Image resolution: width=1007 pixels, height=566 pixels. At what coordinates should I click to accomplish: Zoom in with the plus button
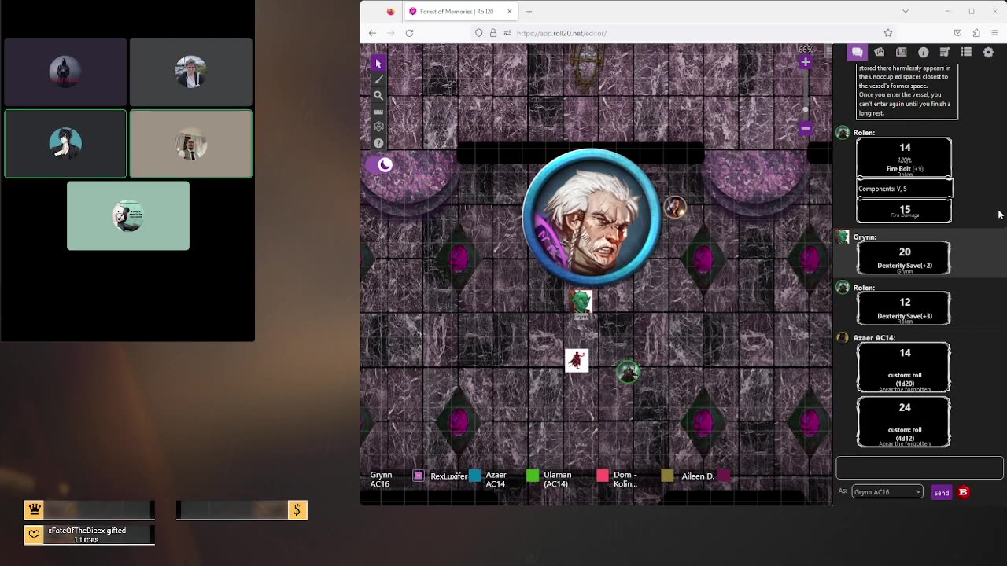pos(805,62)
